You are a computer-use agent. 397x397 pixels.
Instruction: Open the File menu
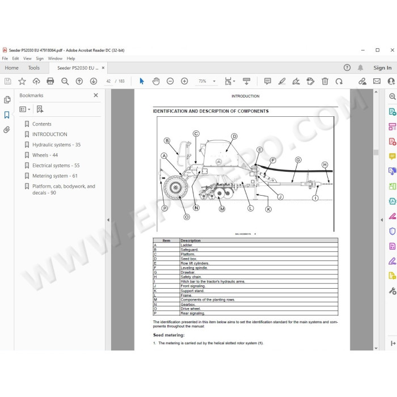5,58
